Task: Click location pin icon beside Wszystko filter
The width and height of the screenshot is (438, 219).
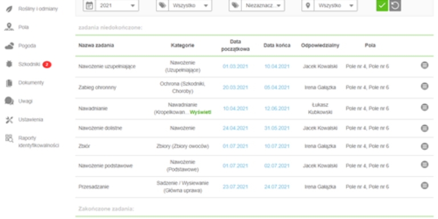Action: (308, 6)
